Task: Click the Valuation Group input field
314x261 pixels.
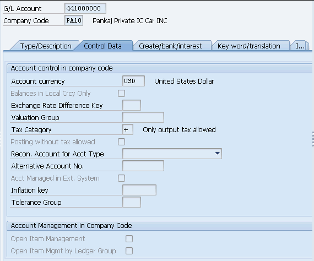Action: point(143,117)
